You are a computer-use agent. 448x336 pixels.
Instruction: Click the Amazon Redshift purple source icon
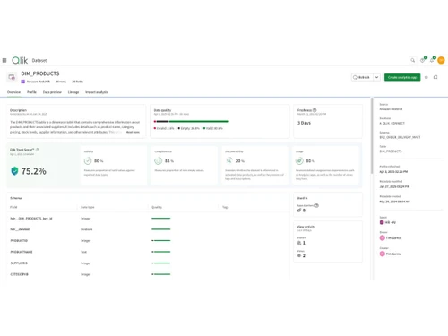point(22,82)
